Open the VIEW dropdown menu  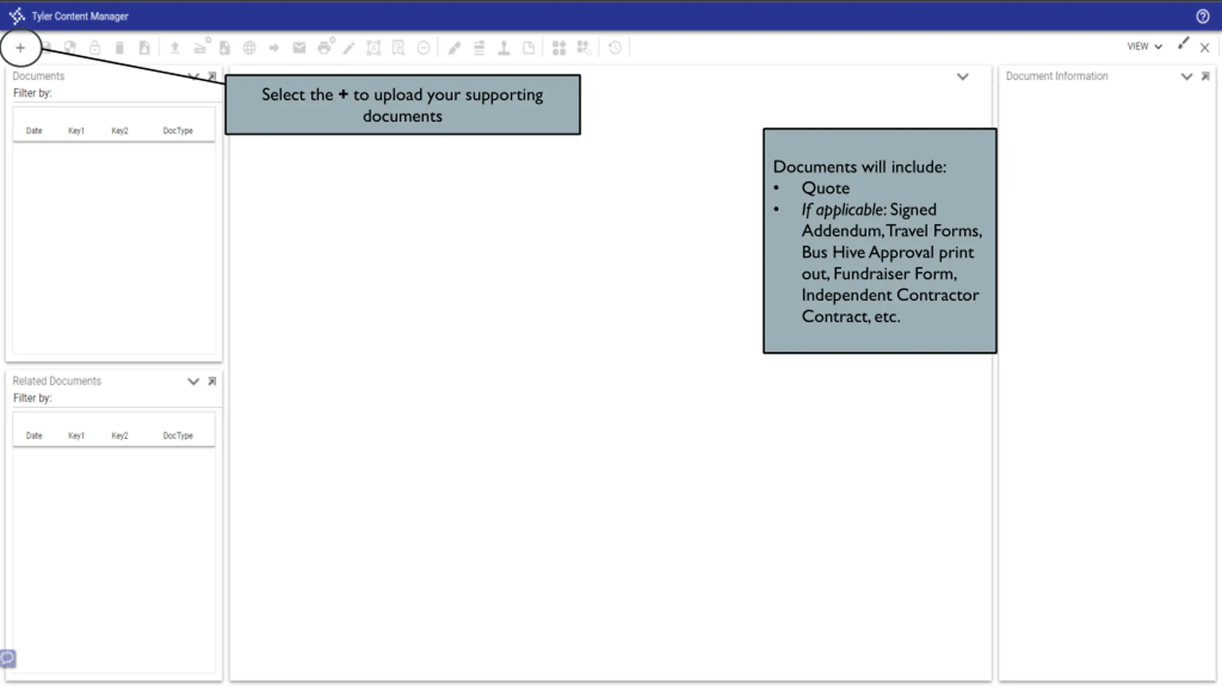click(x=1144, y=46)
